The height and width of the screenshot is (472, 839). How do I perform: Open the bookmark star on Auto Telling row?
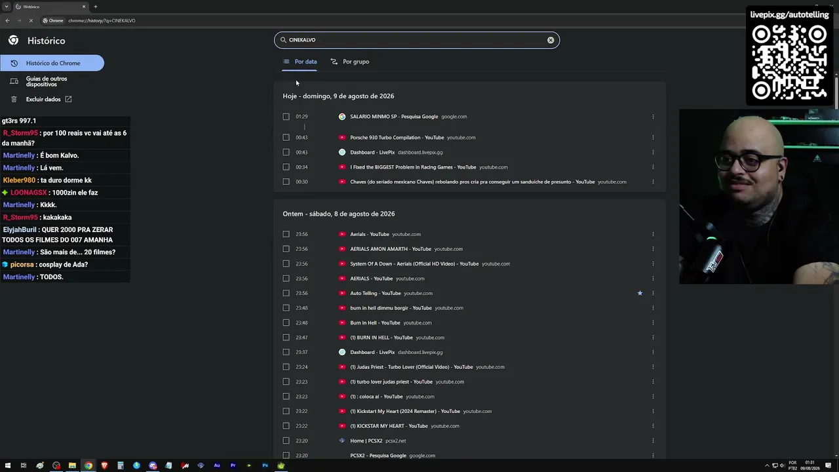tap(640, 293)
